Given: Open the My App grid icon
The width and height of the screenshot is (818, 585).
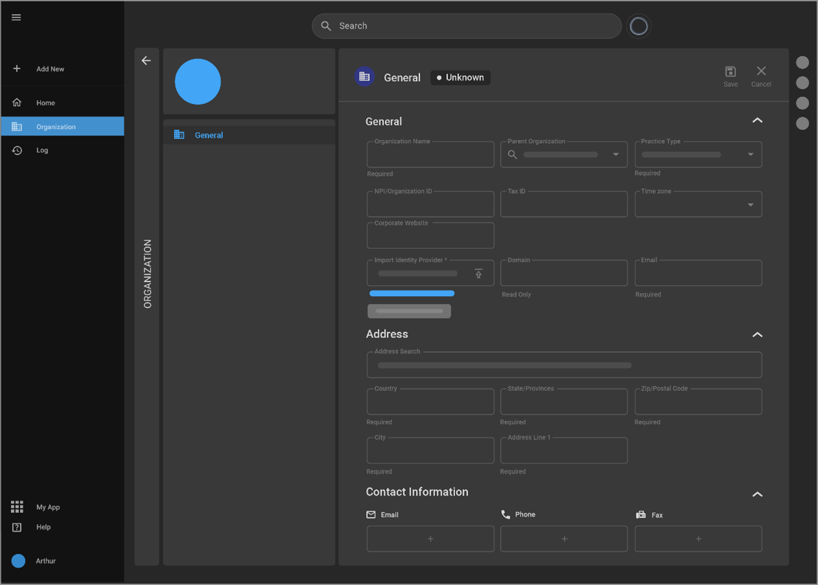Looking at the screenshot, I should (17, 507).
